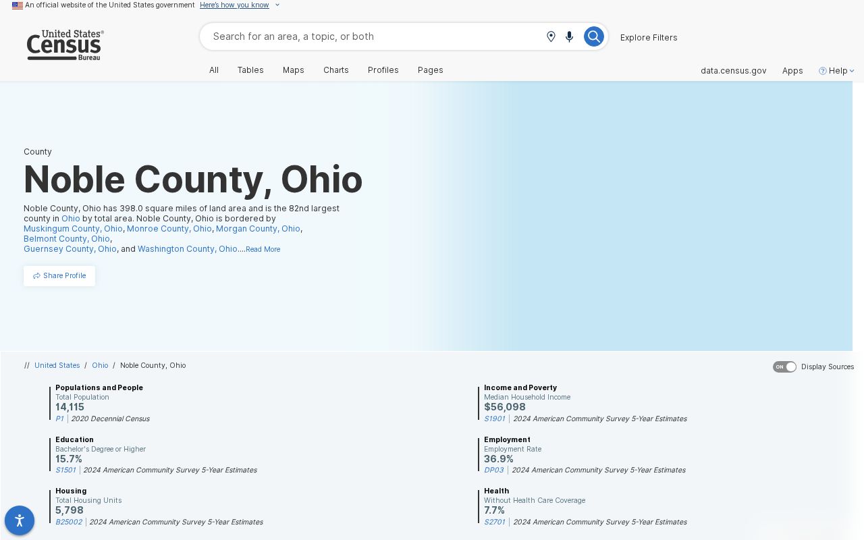Switch to the Maps tab

294,70
